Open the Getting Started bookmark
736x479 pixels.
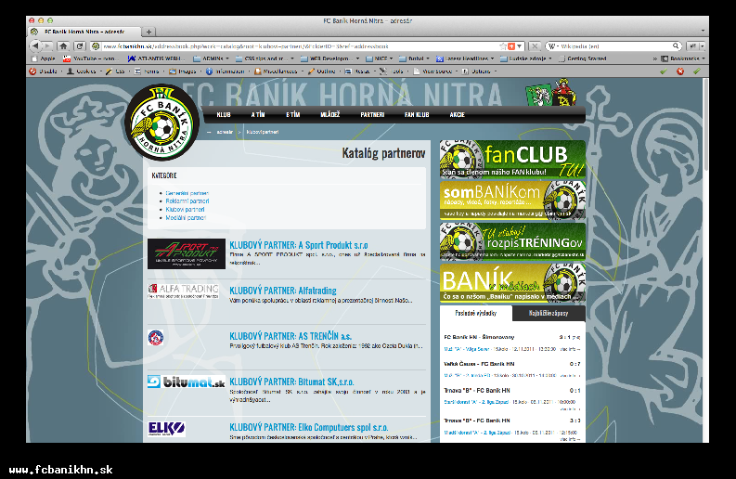[x=583, y=58]
